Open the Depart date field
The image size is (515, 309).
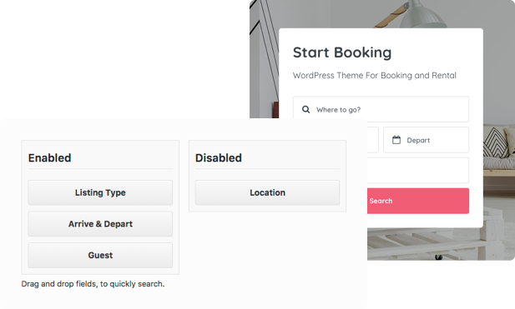coord(426,140)
